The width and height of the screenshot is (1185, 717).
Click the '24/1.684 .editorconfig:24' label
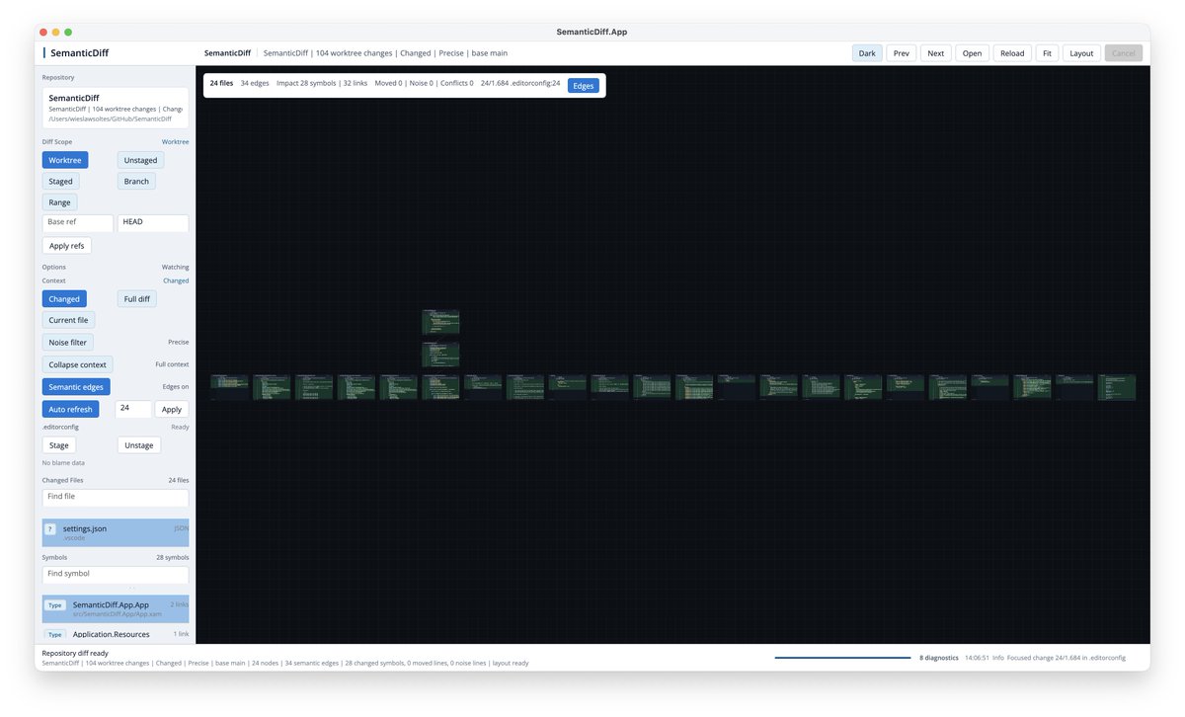pos(520,83)
